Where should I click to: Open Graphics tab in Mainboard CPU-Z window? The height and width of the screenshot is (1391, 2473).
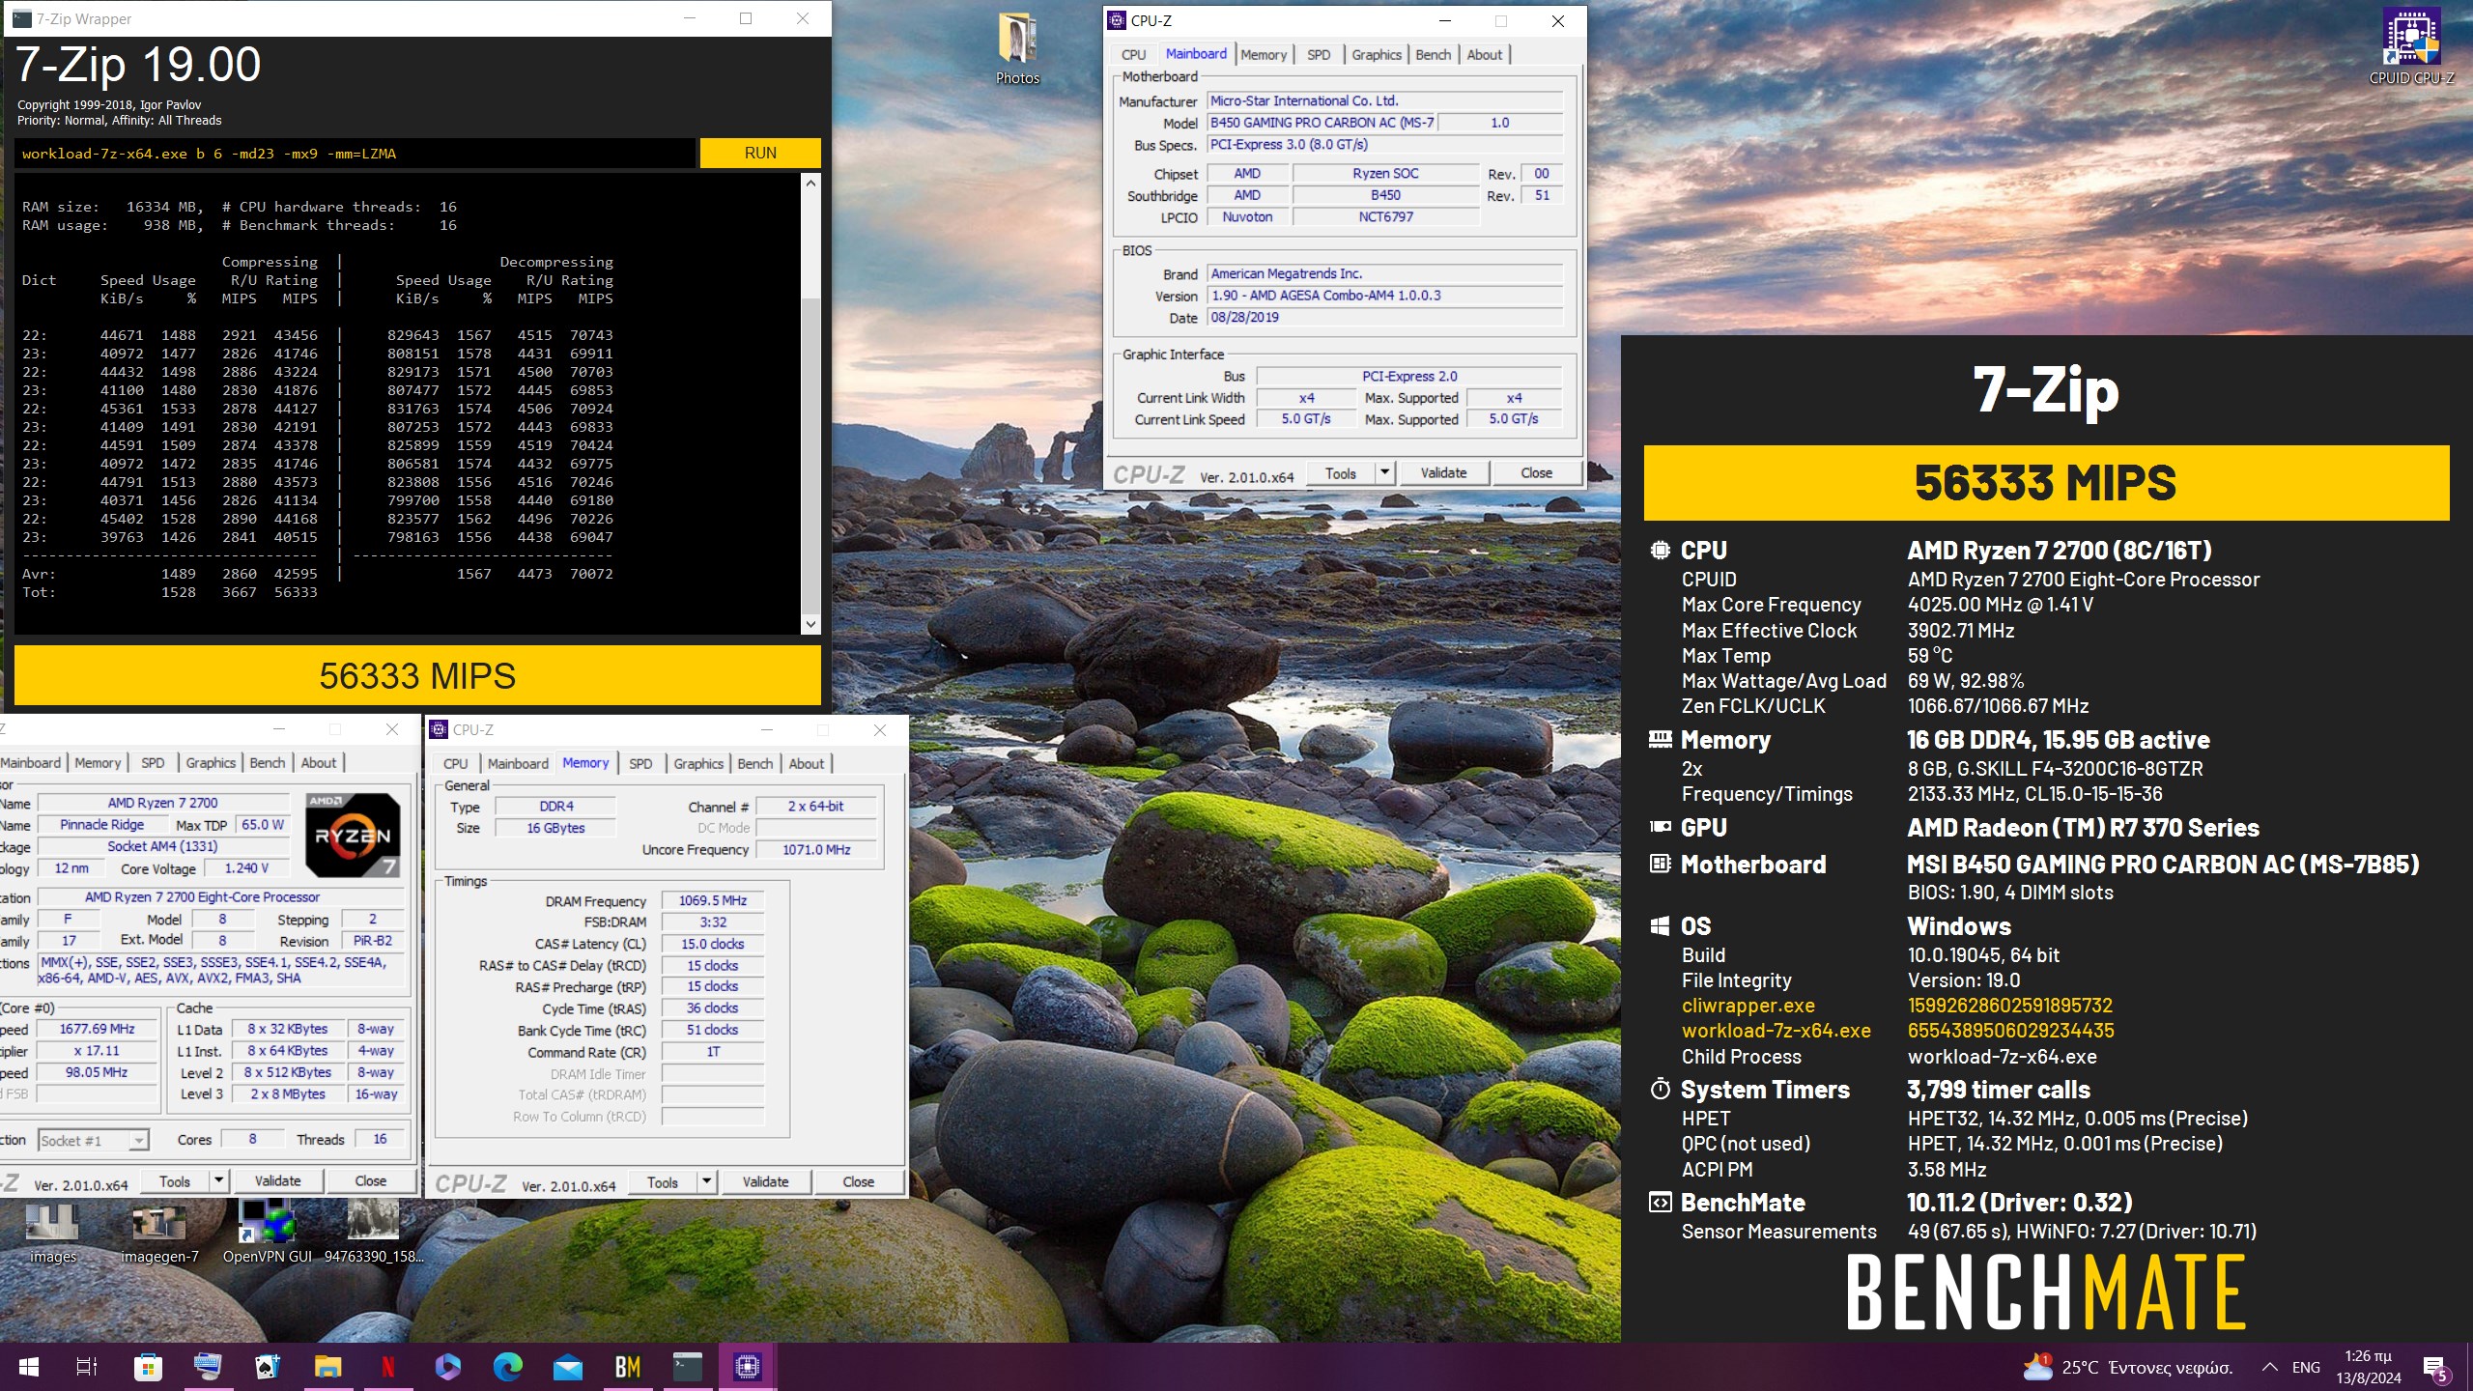[1377, 54]
